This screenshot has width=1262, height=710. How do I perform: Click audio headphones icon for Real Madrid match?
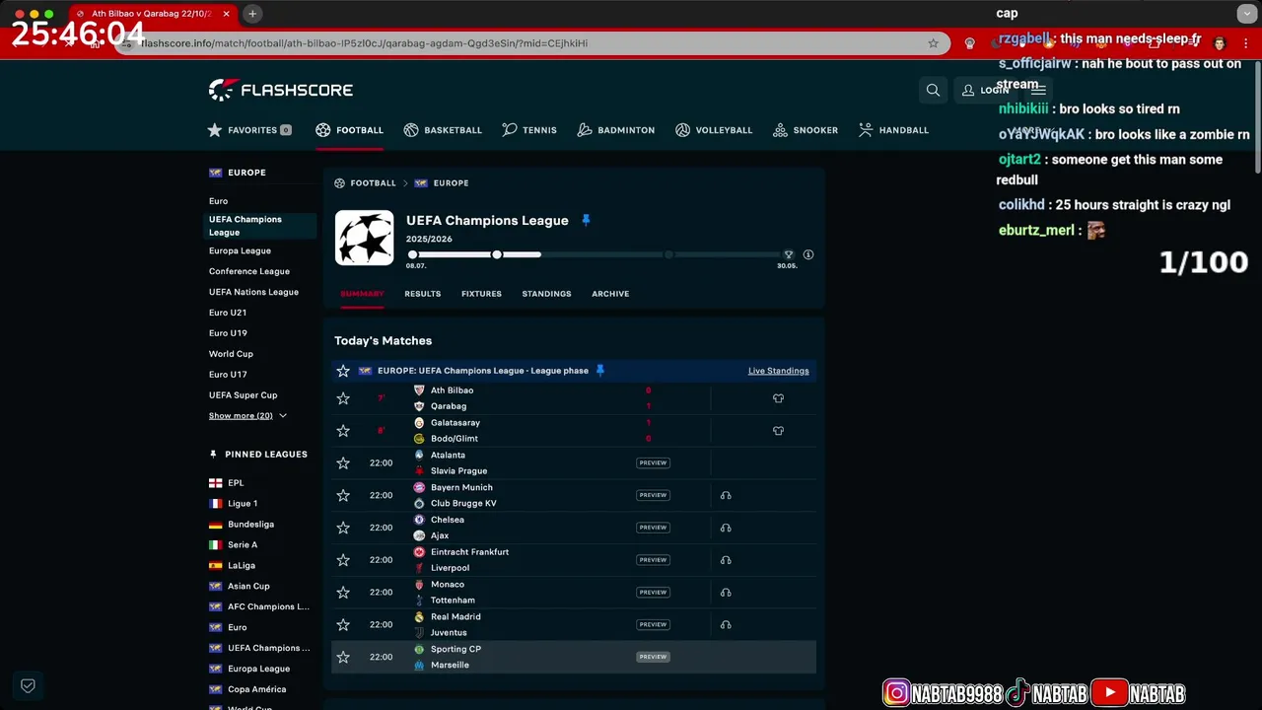726,624
